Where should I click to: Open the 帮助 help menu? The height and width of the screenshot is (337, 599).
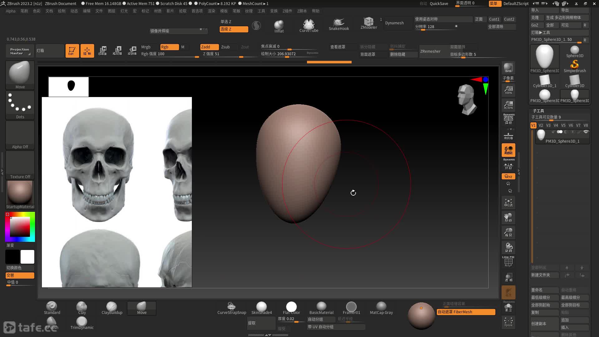coord(316,11)
